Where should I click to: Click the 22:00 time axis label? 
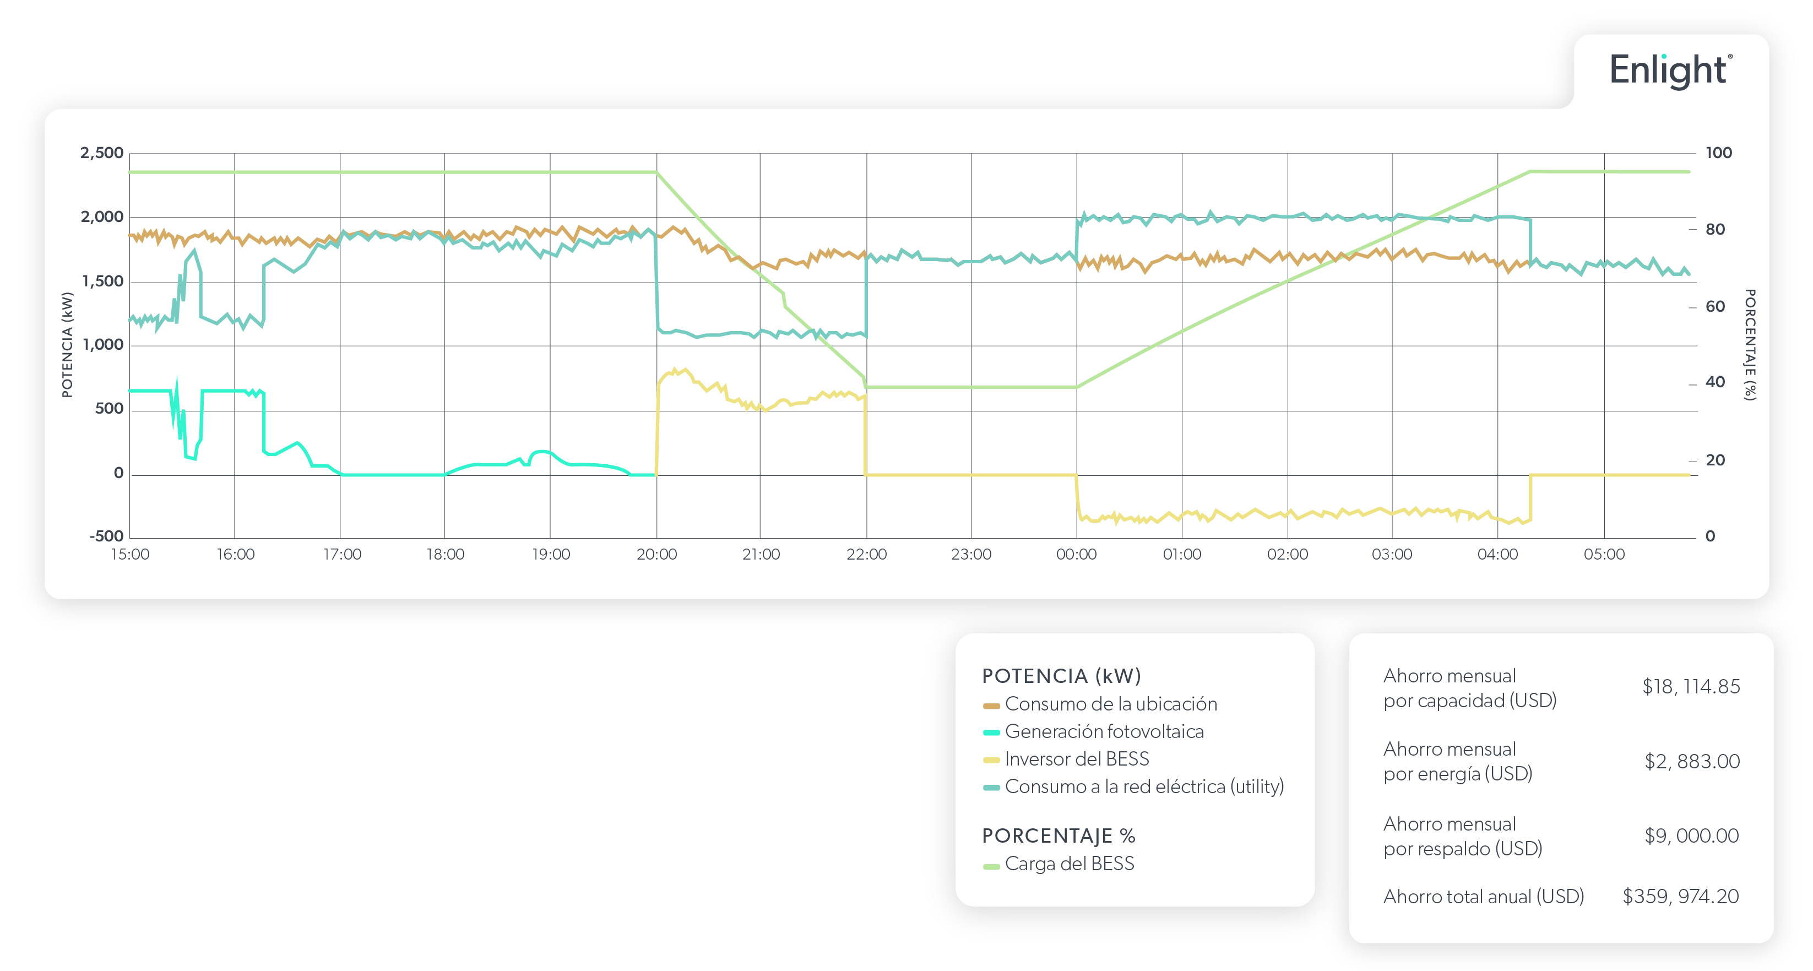tap(866, 555)
